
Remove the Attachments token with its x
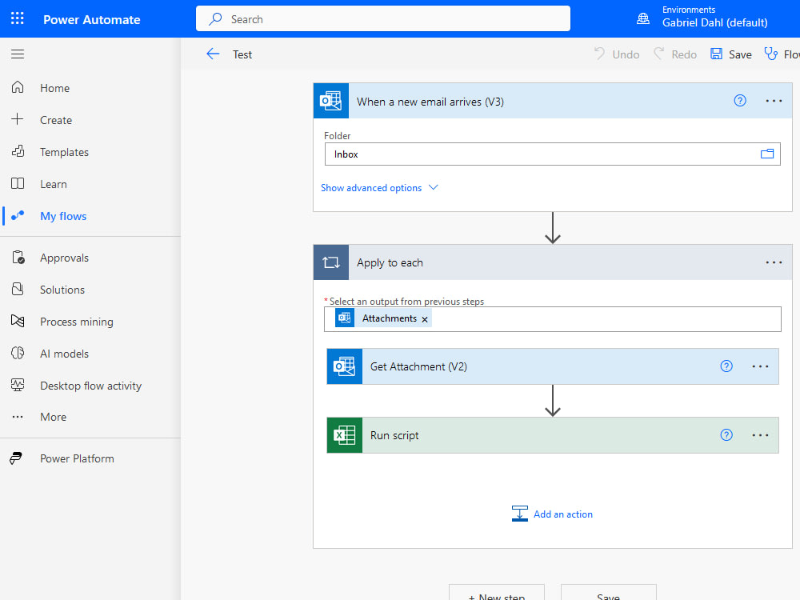[x=425, y=318]
